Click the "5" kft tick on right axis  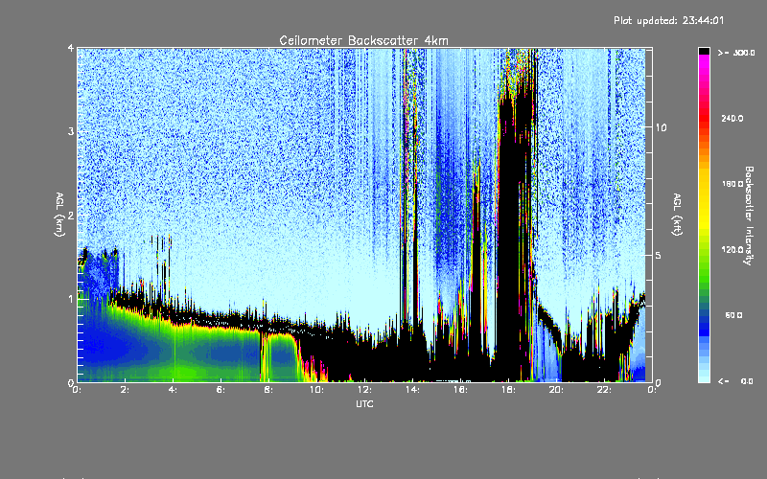click(x=658, y=255)
